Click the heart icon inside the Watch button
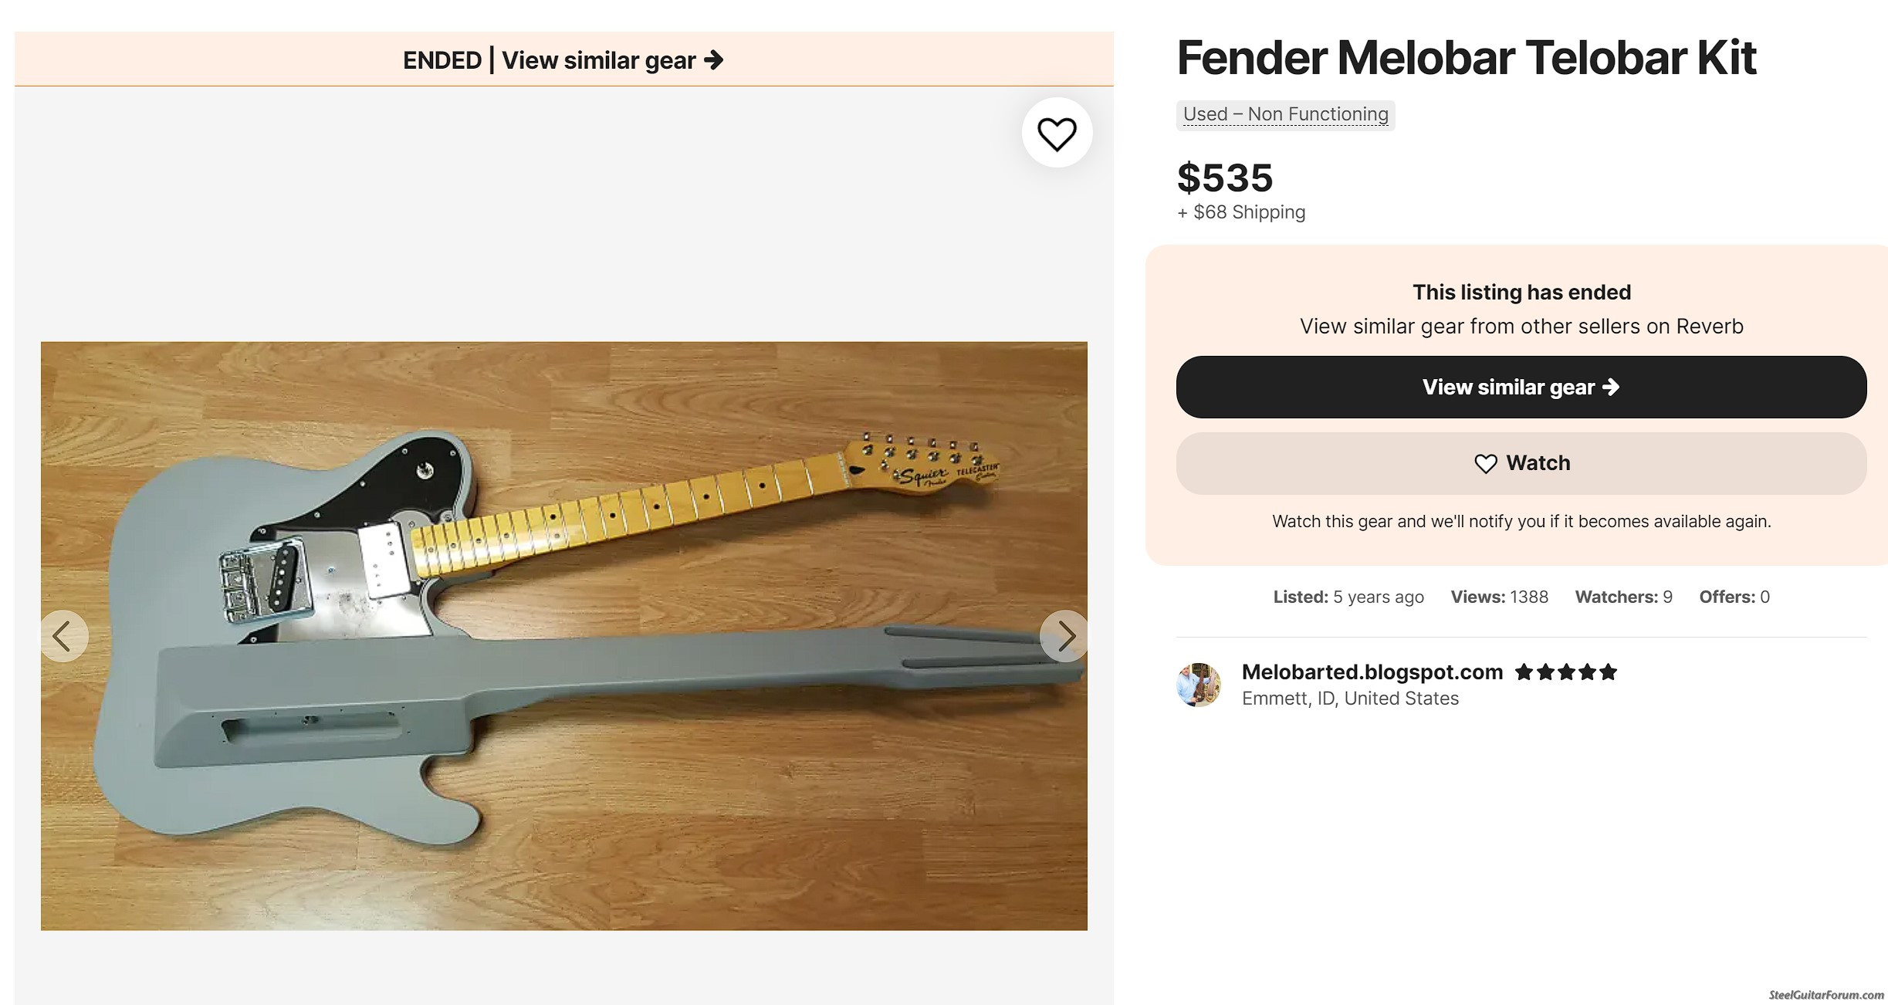1888x1005 pixels. pyautogui.click(x=1485, y=463)
